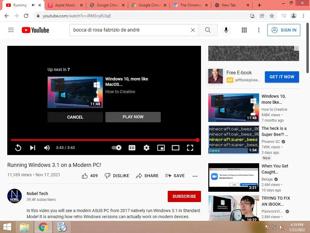The image size is (310, 233).
Task: Open the Chrome three-dot menu
Action: click(303, 16)
